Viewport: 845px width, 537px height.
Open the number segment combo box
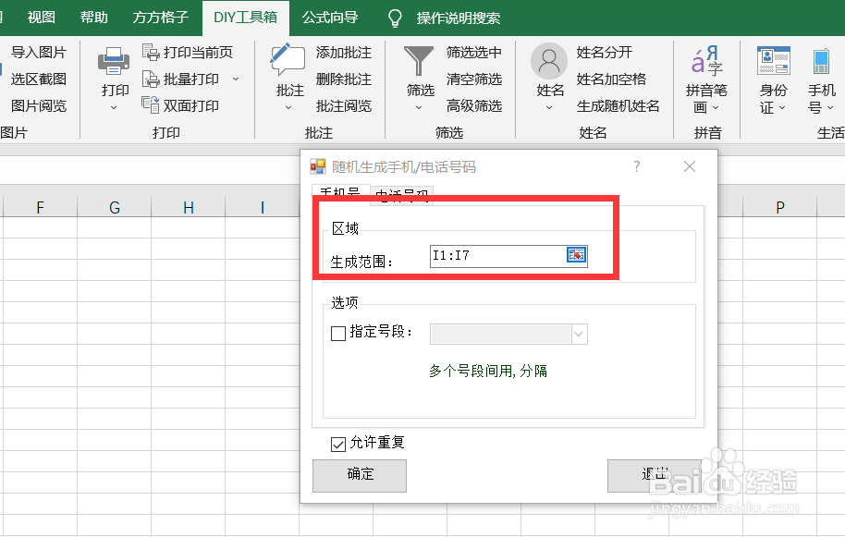(x=581, y=334)
